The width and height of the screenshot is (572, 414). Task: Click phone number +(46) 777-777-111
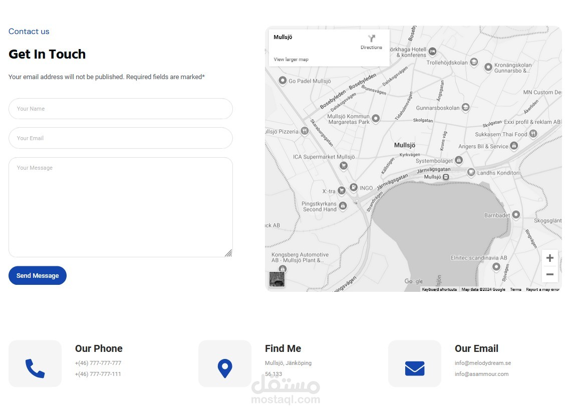[98, 374]
